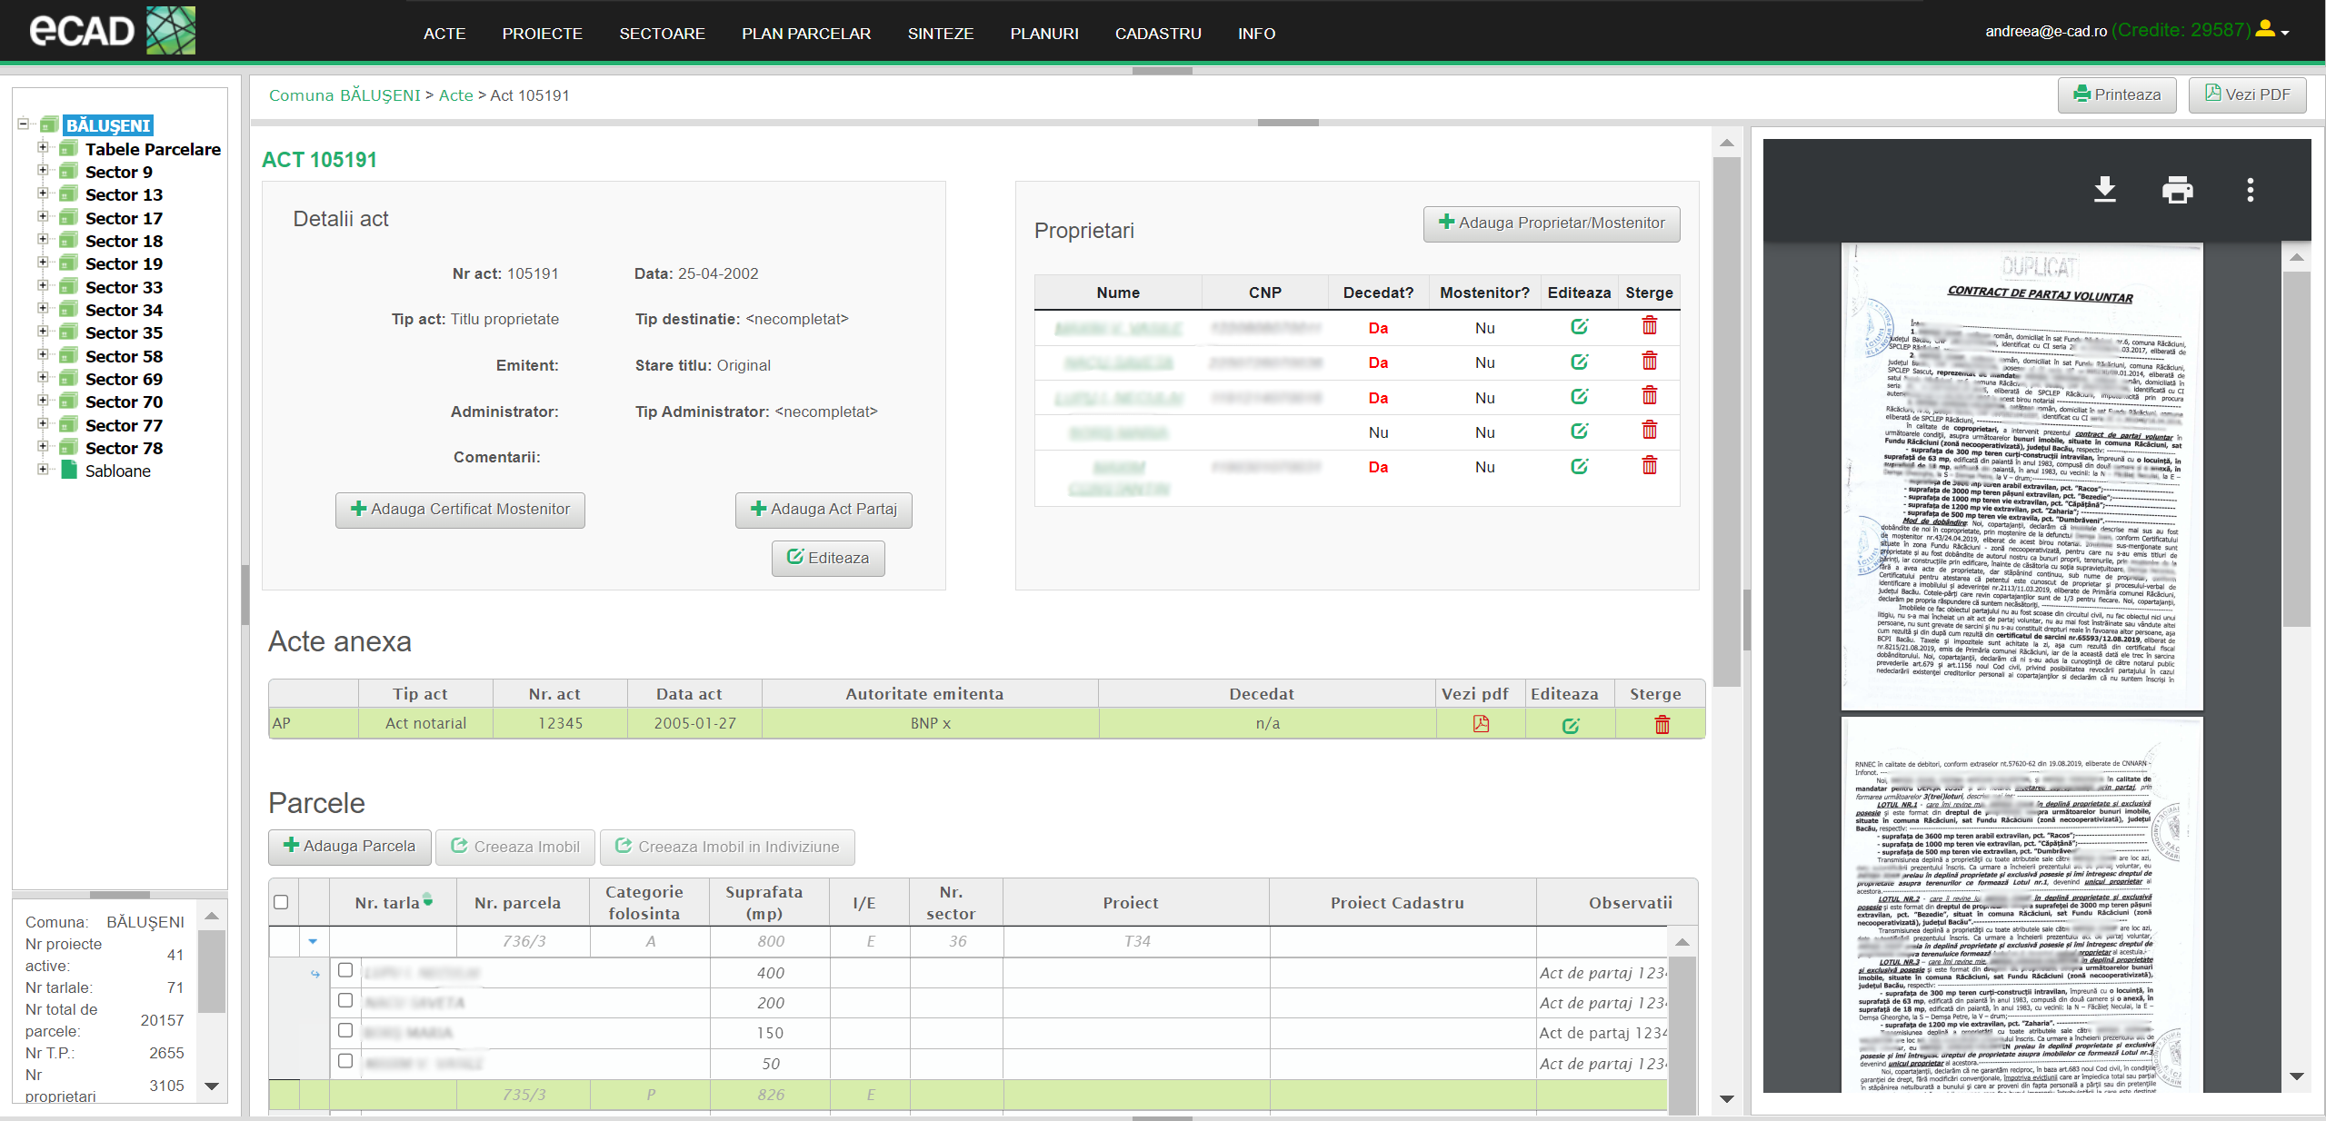Screen dimensions: 2326x1121
Task: Edit the Act notarial annex entry
Action: point(1570,725)
